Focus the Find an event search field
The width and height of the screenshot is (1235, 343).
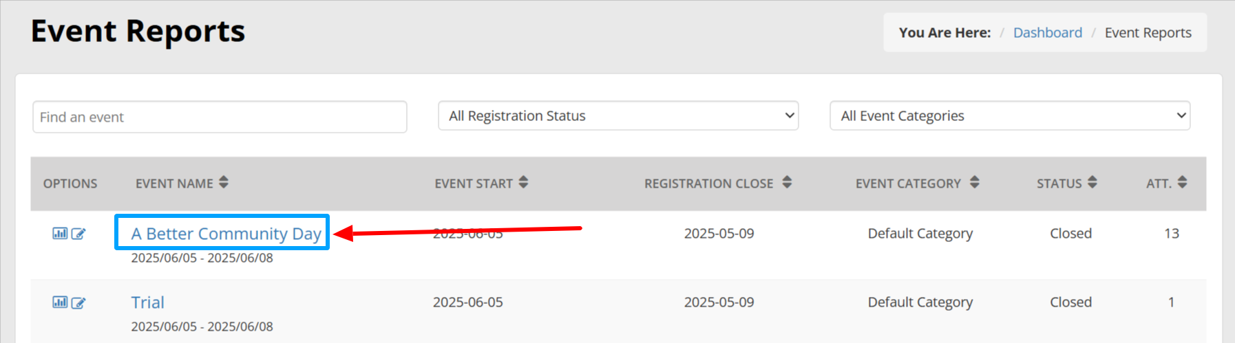220,117
